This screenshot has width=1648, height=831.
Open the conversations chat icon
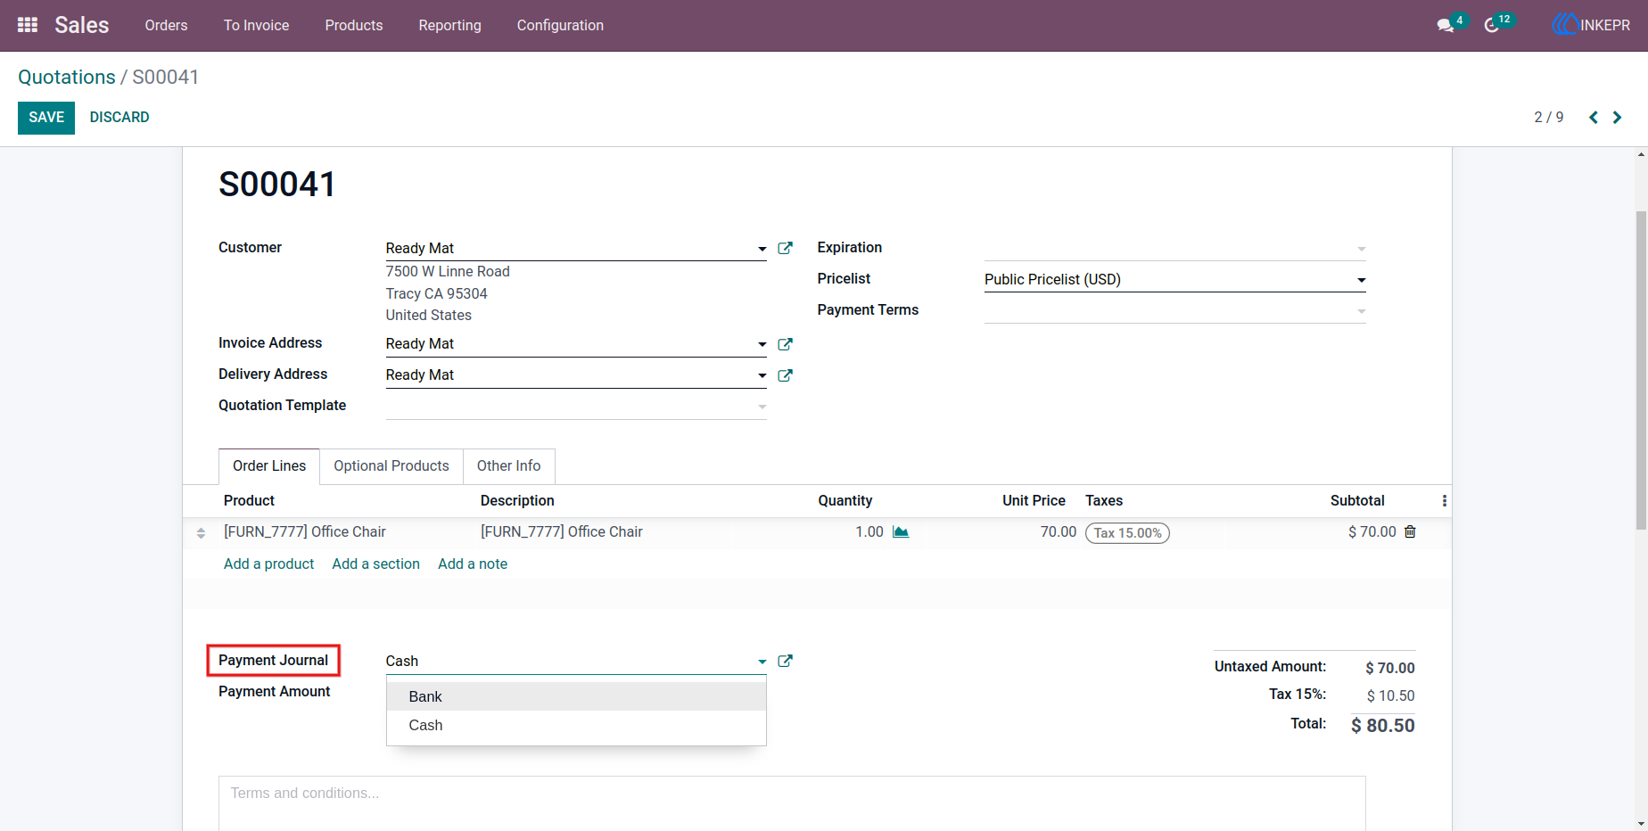tap(1446, 26)
